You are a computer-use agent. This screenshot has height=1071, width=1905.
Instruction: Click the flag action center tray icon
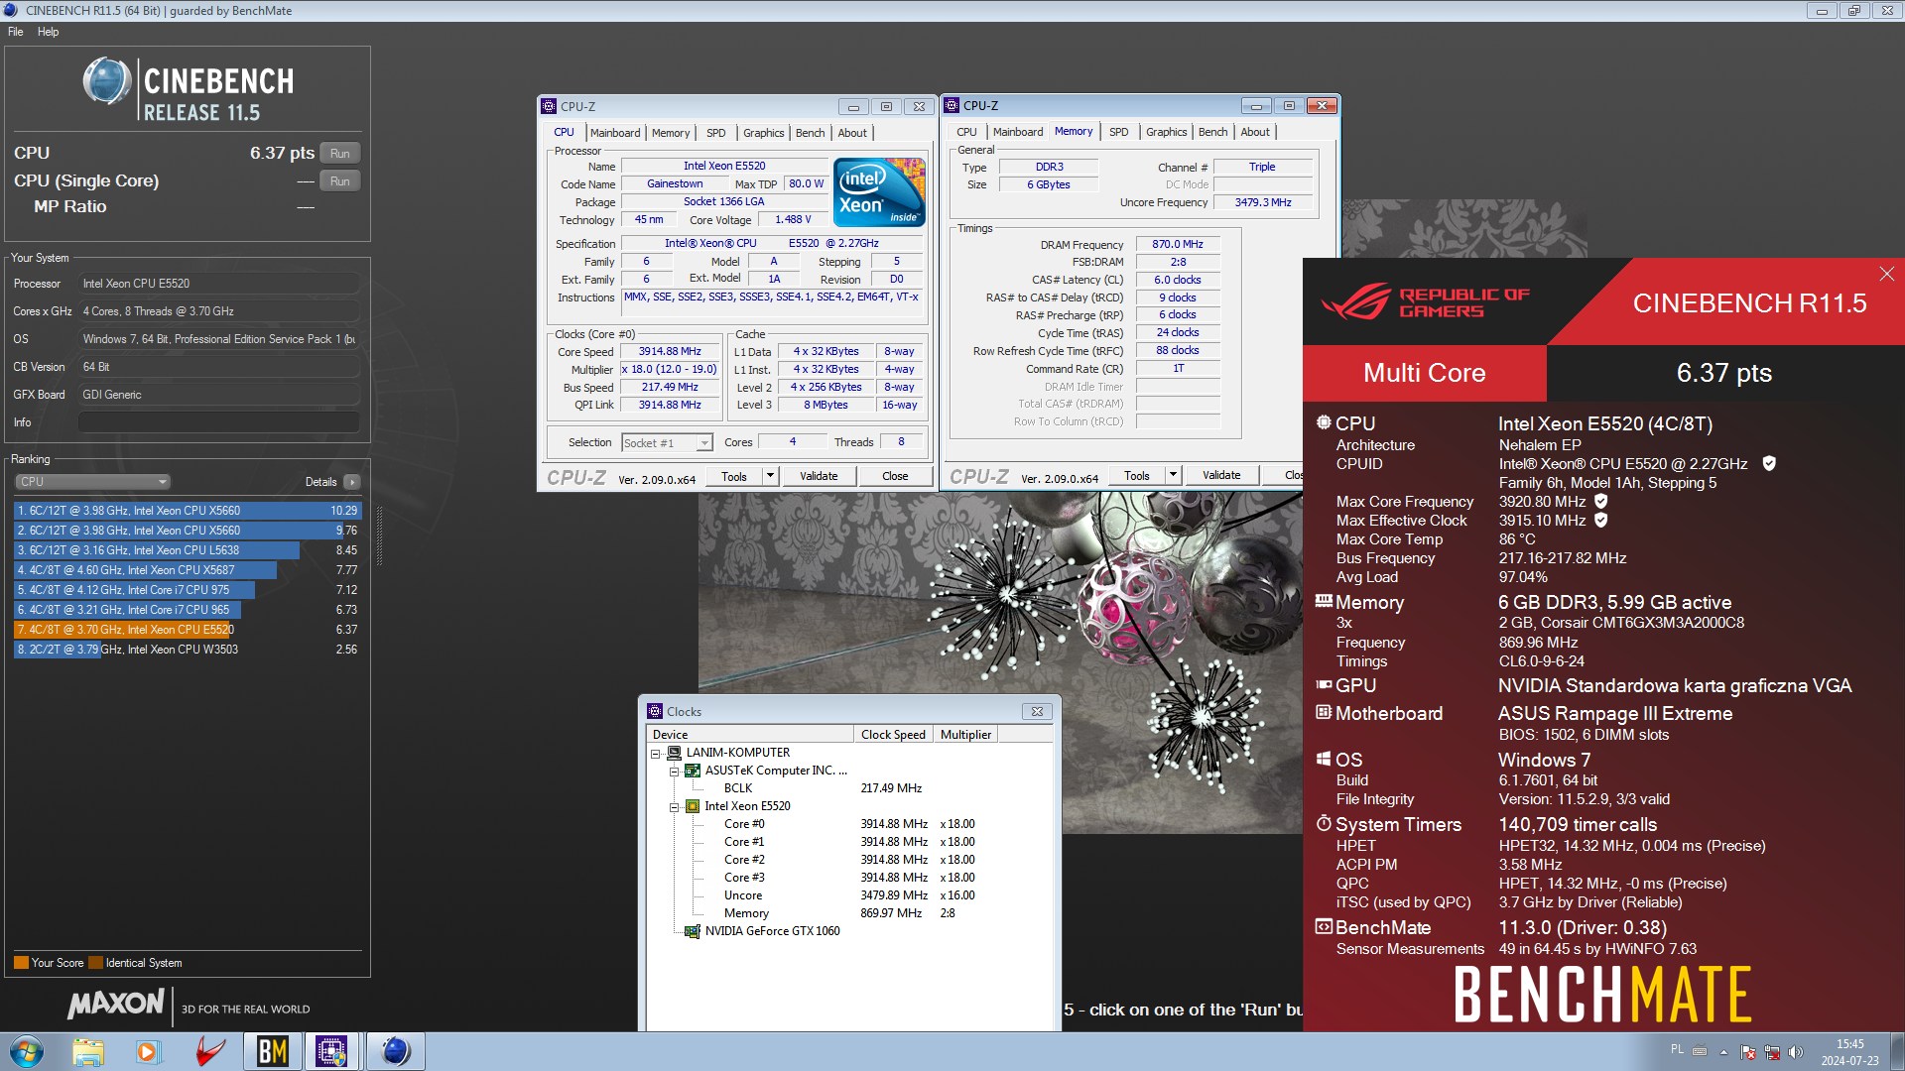1748,1052
